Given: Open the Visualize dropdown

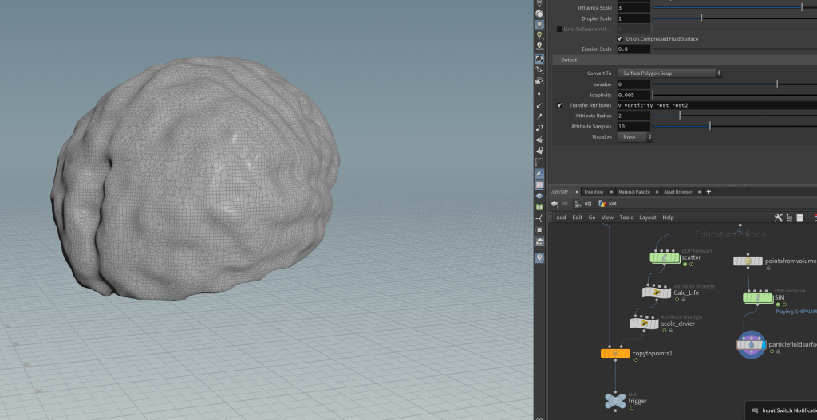Looking at the screenshot, I should pos(635,137).
